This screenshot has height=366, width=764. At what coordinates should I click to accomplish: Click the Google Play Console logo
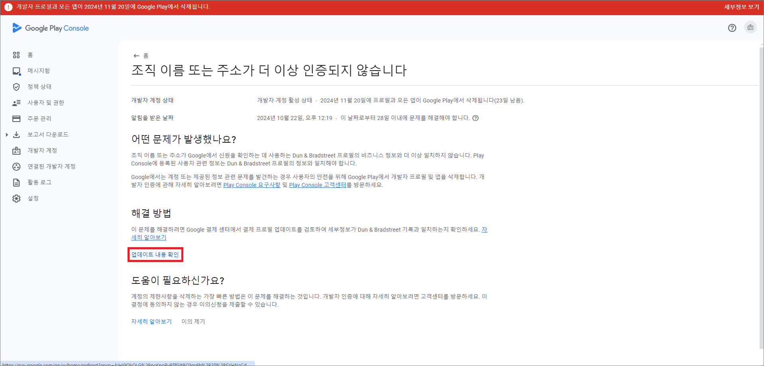point(51,28)
